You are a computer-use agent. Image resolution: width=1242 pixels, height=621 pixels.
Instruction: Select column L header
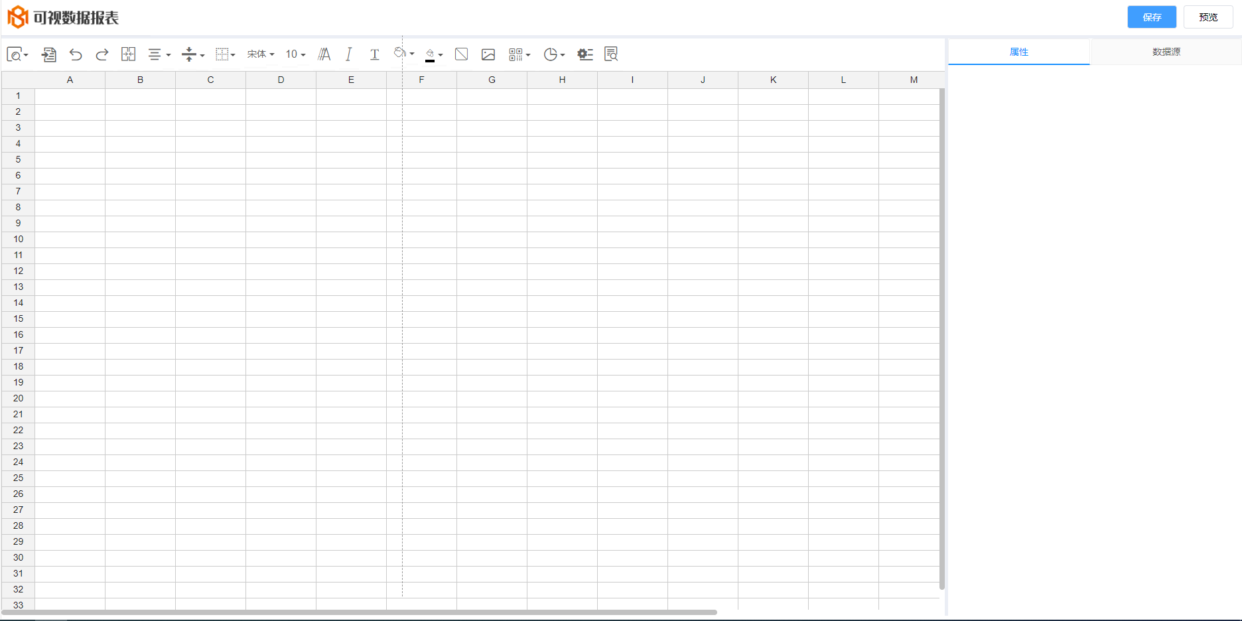point(843,80)
